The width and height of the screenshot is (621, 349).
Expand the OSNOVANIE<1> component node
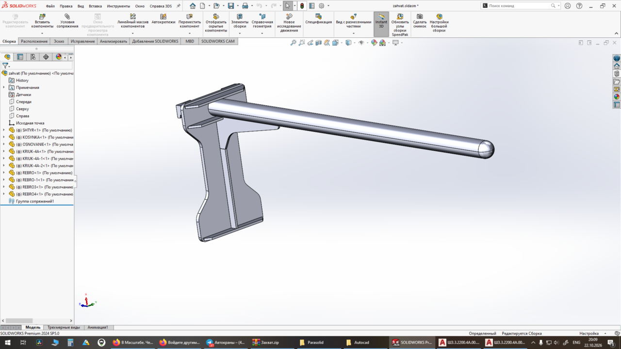coord(4,144)
